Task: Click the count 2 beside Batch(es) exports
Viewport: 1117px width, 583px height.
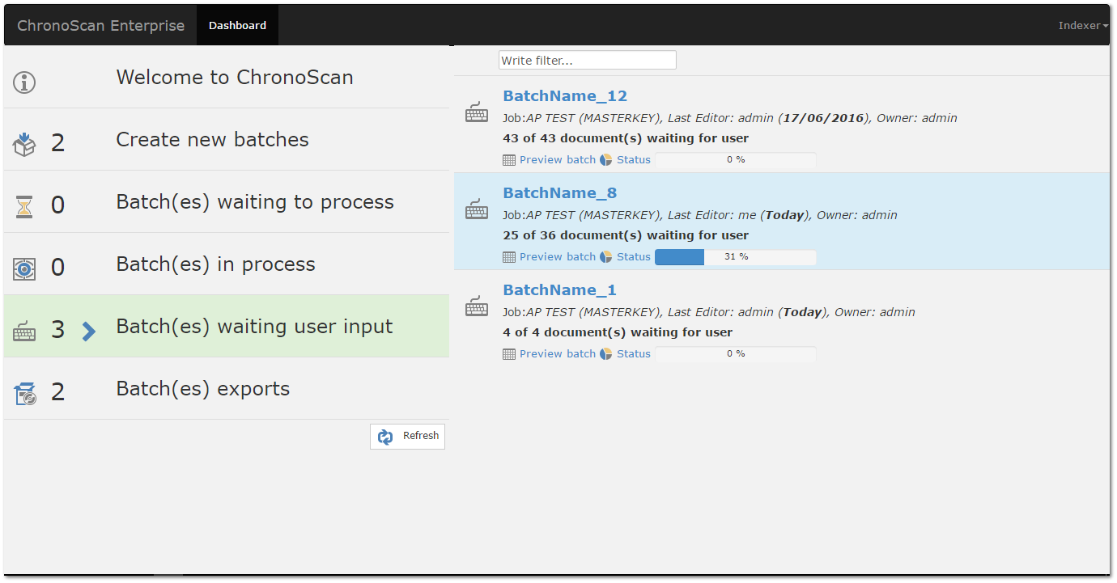Action: 57,392
